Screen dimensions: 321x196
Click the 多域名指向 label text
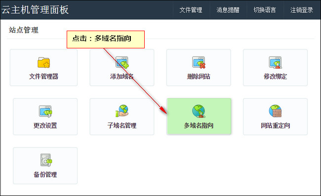199,125
